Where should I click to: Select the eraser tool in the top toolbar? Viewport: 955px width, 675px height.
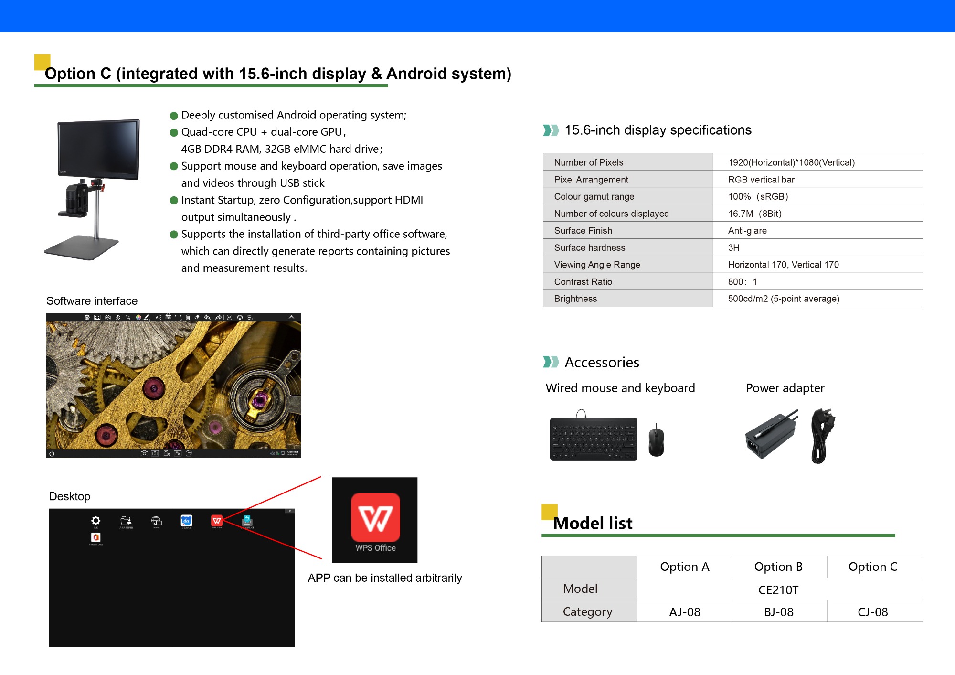point(197,317)
